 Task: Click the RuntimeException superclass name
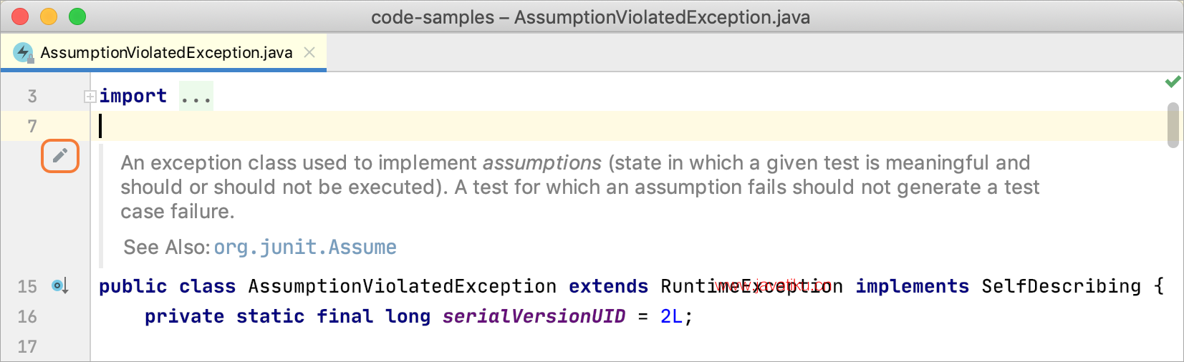click(751, 286)
